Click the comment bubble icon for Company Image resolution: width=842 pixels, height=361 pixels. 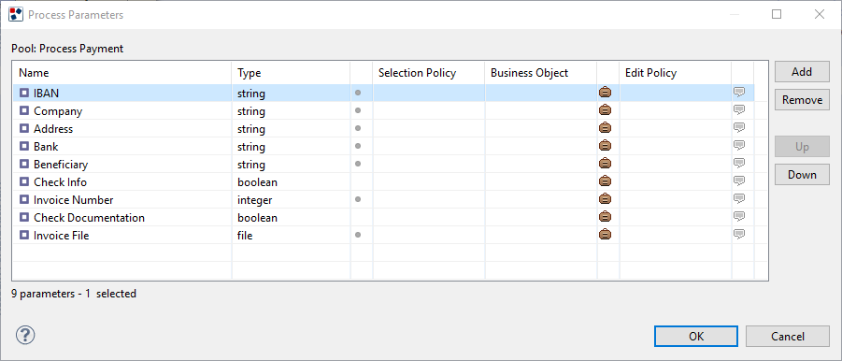coord(739,110)
